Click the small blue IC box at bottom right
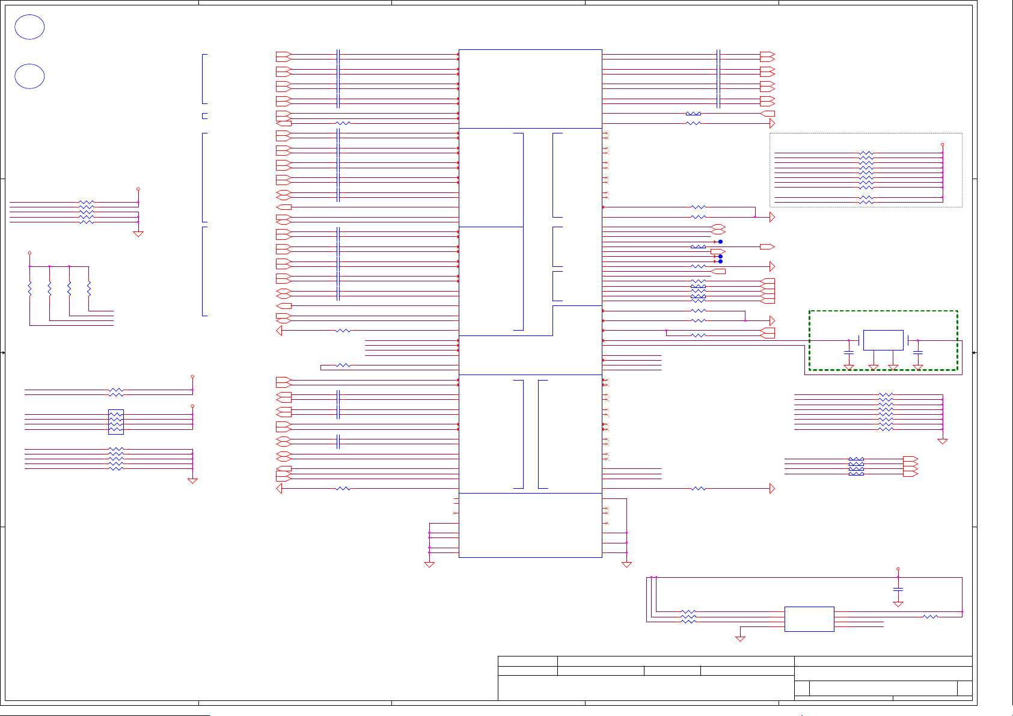The height and width of the screenshot is (716, 1013). [809, 619]
